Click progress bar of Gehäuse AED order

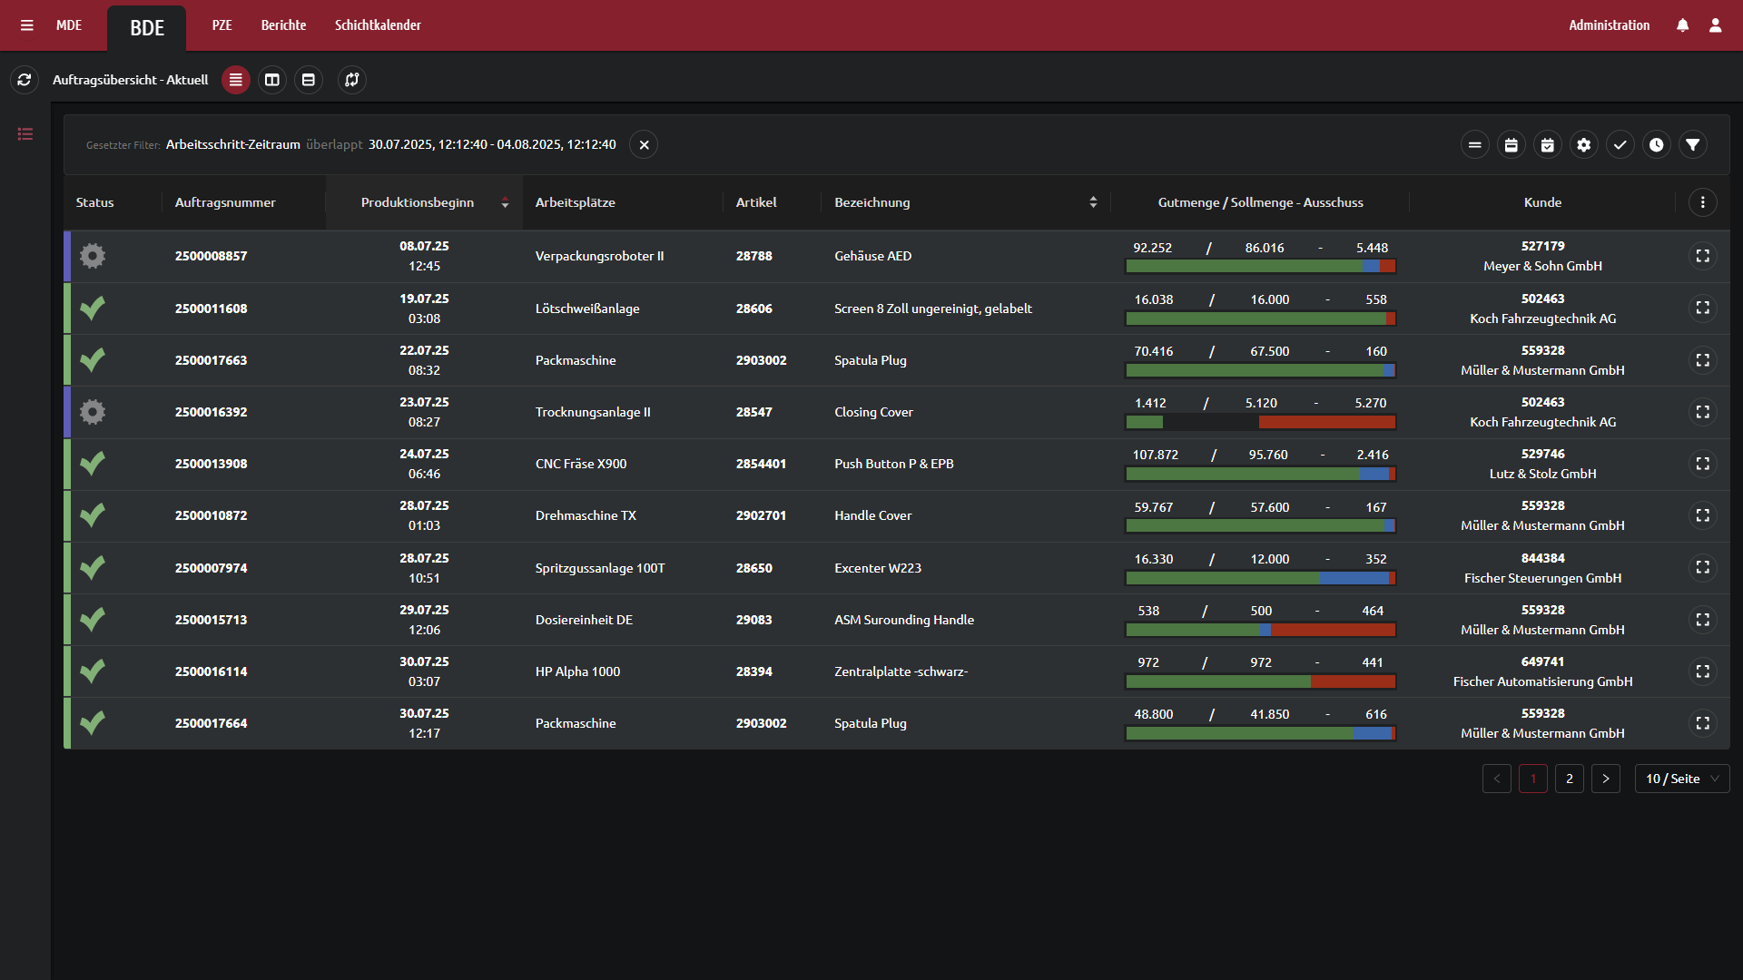point(1261,267)
